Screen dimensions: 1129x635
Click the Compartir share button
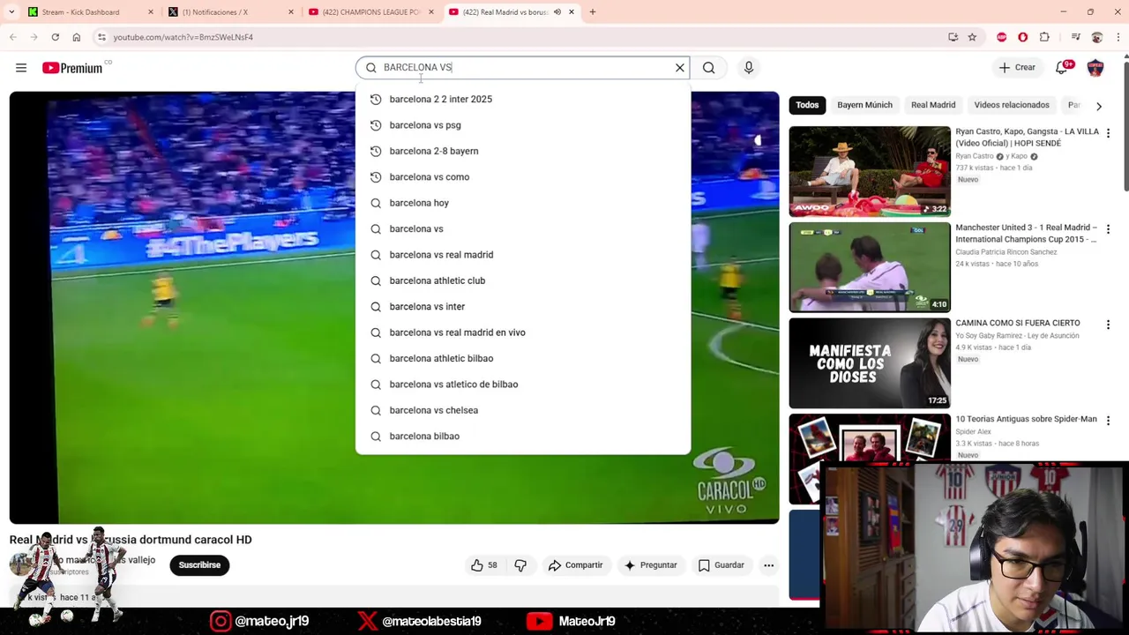[575, 565]
